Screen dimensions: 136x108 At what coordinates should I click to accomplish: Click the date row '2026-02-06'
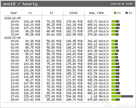coord(12,38)
